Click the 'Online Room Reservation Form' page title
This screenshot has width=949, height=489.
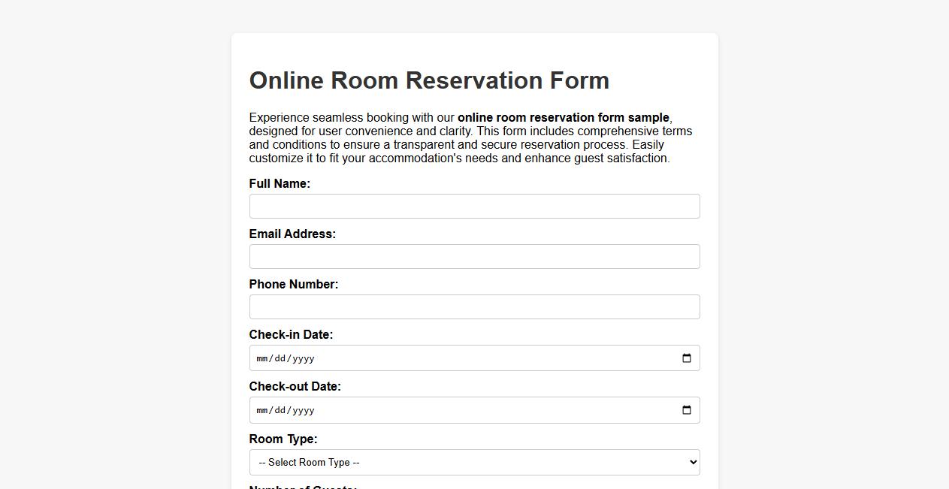point(429,80)
